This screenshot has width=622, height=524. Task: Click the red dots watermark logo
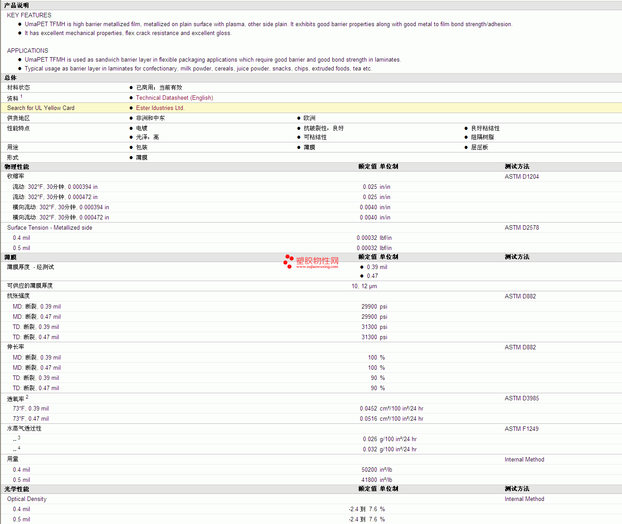click(x=288, y=261)
